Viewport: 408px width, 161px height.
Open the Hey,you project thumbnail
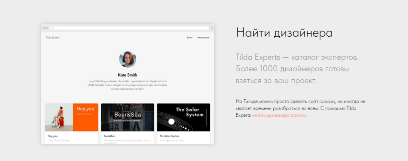tap(72, 117)
